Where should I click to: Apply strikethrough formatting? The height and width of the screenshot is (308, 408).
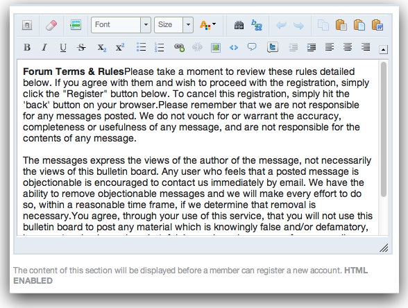[81, 47]
